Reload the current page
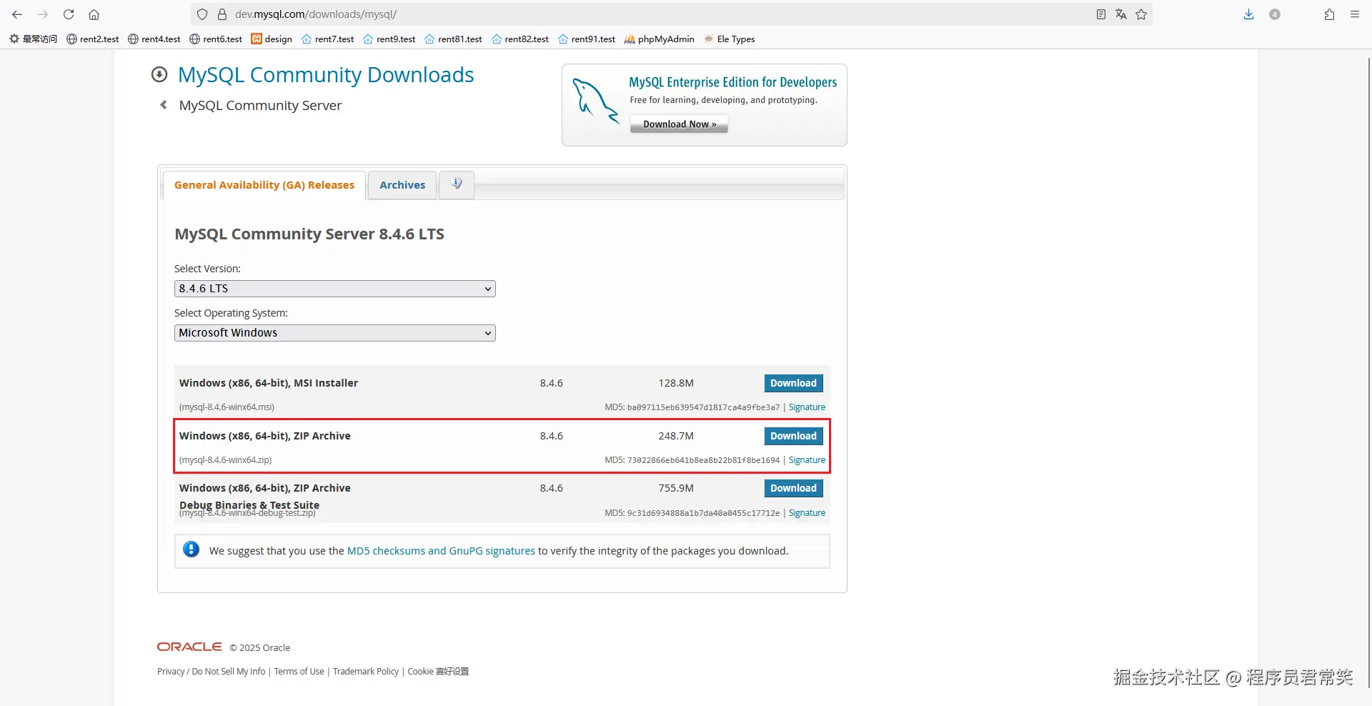 (x=69, y=14)
